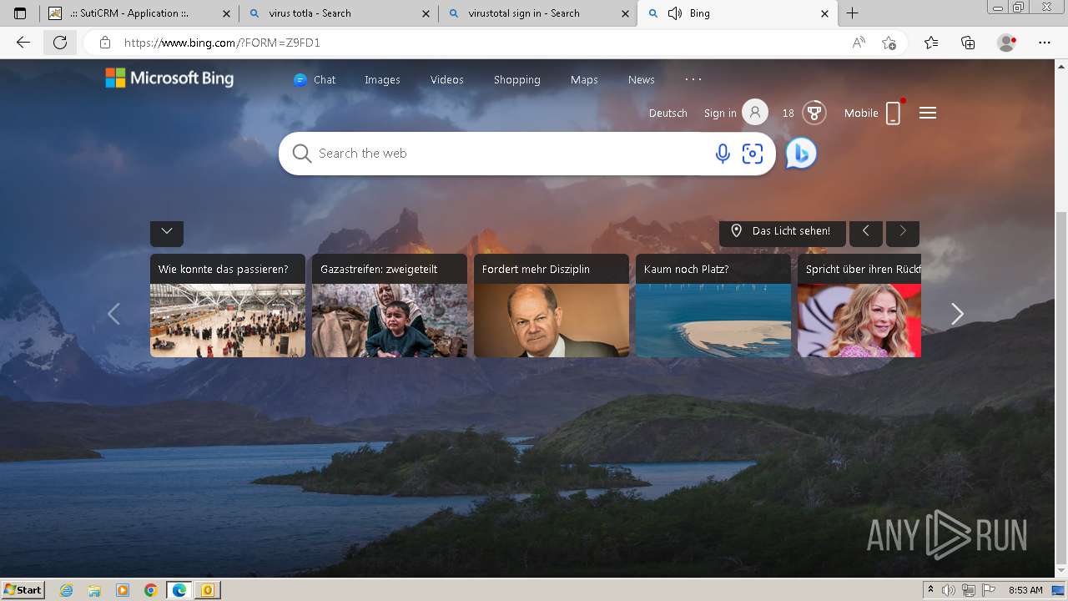
Task: Show previous background image arrow
Action: click(866, 231)
